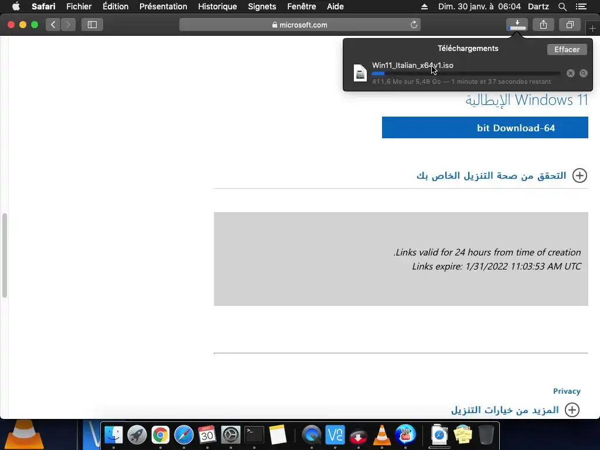The width and height of the screenshot is (600, 450).
Task: Open the Fichier menu
Action: click(79, 6)
